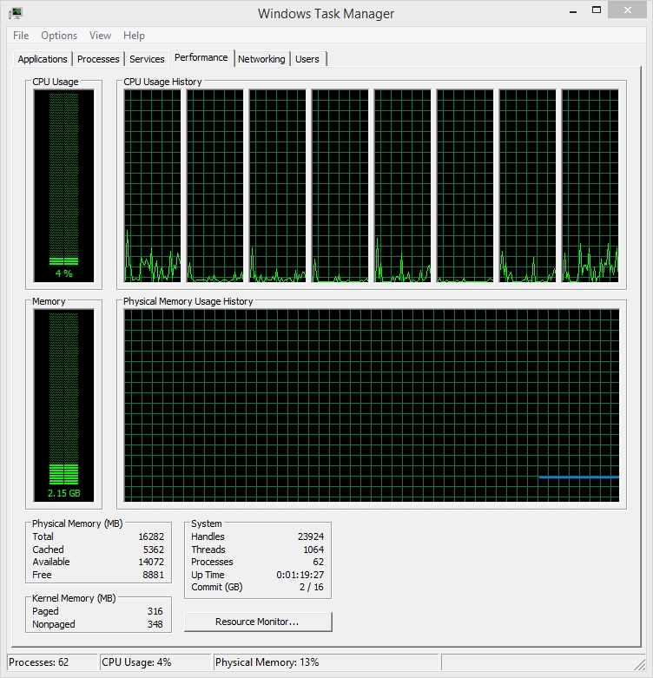Click the Task Manager title bar icon
Viewport: 653px width, 678px height.
pos(15,13)
